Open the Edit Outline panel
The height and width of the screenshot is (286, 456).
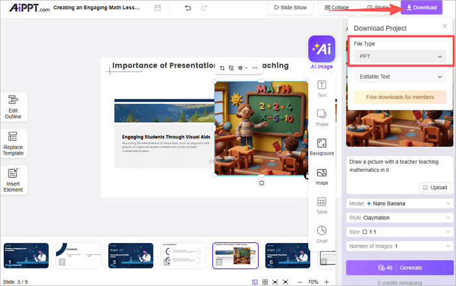[x=13, y=107]
